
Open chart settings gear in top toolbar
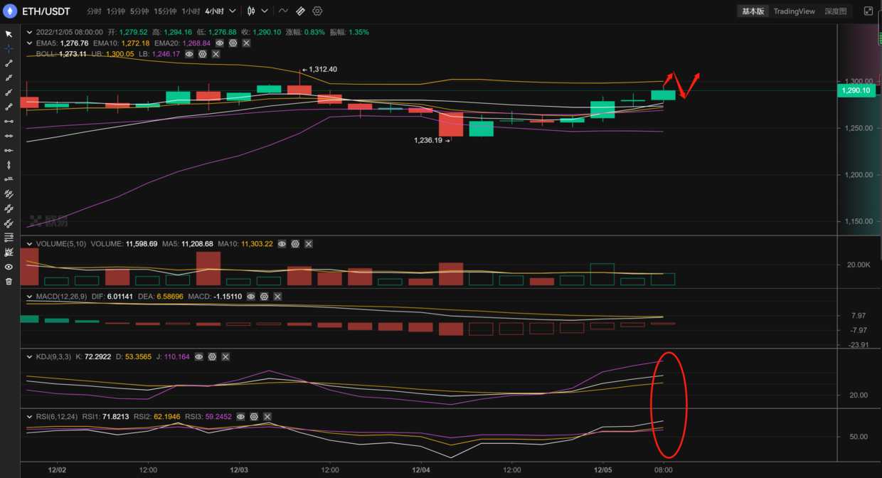(317, 11)
